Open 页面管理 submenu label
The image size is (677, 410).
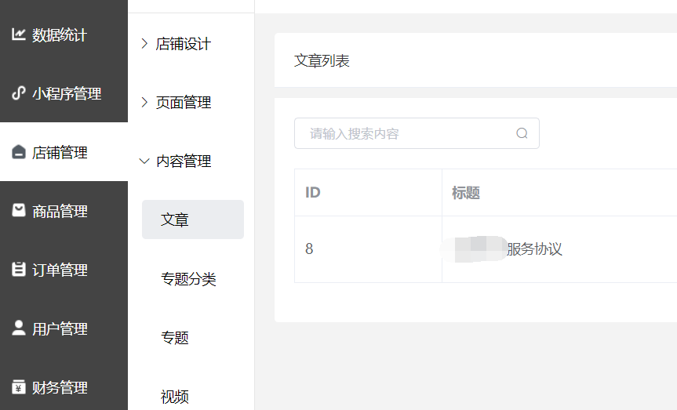click(184, 102)
